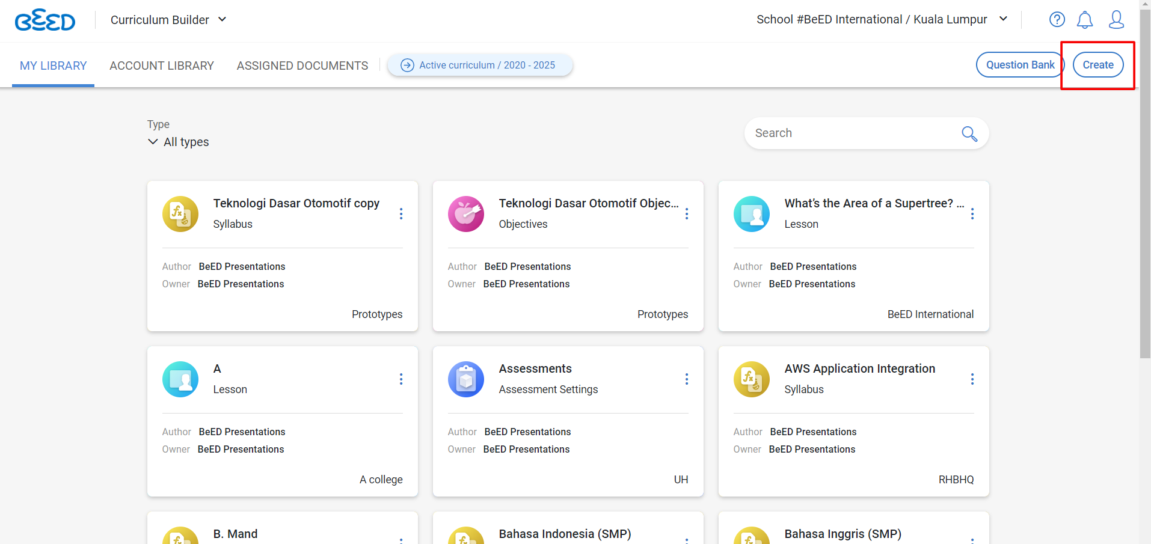Click the BeED logo

(45, 20)
